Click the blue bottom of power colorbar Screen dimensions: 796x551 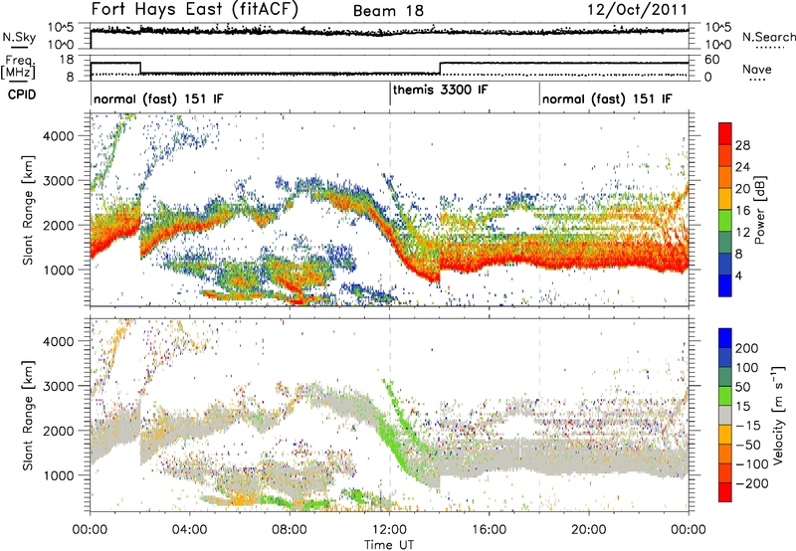pyautogui.click(x=725, y=285)
